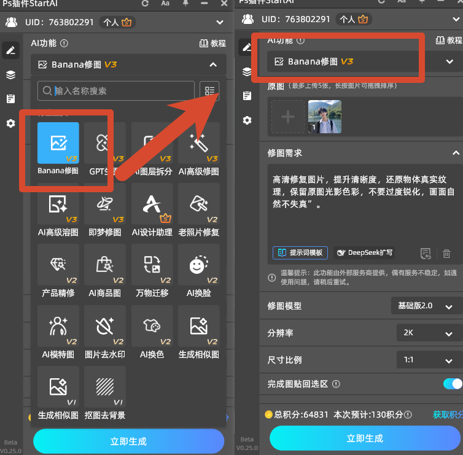Collapse the Banana修图 V3 list in left panel
Viewport: 463px width, 455px height.
213,64
